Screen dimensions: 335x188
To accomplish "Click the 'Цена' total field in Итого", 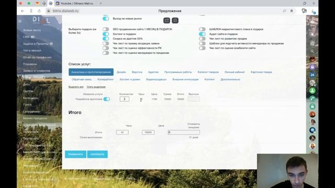I will click(x=148, y=132).
